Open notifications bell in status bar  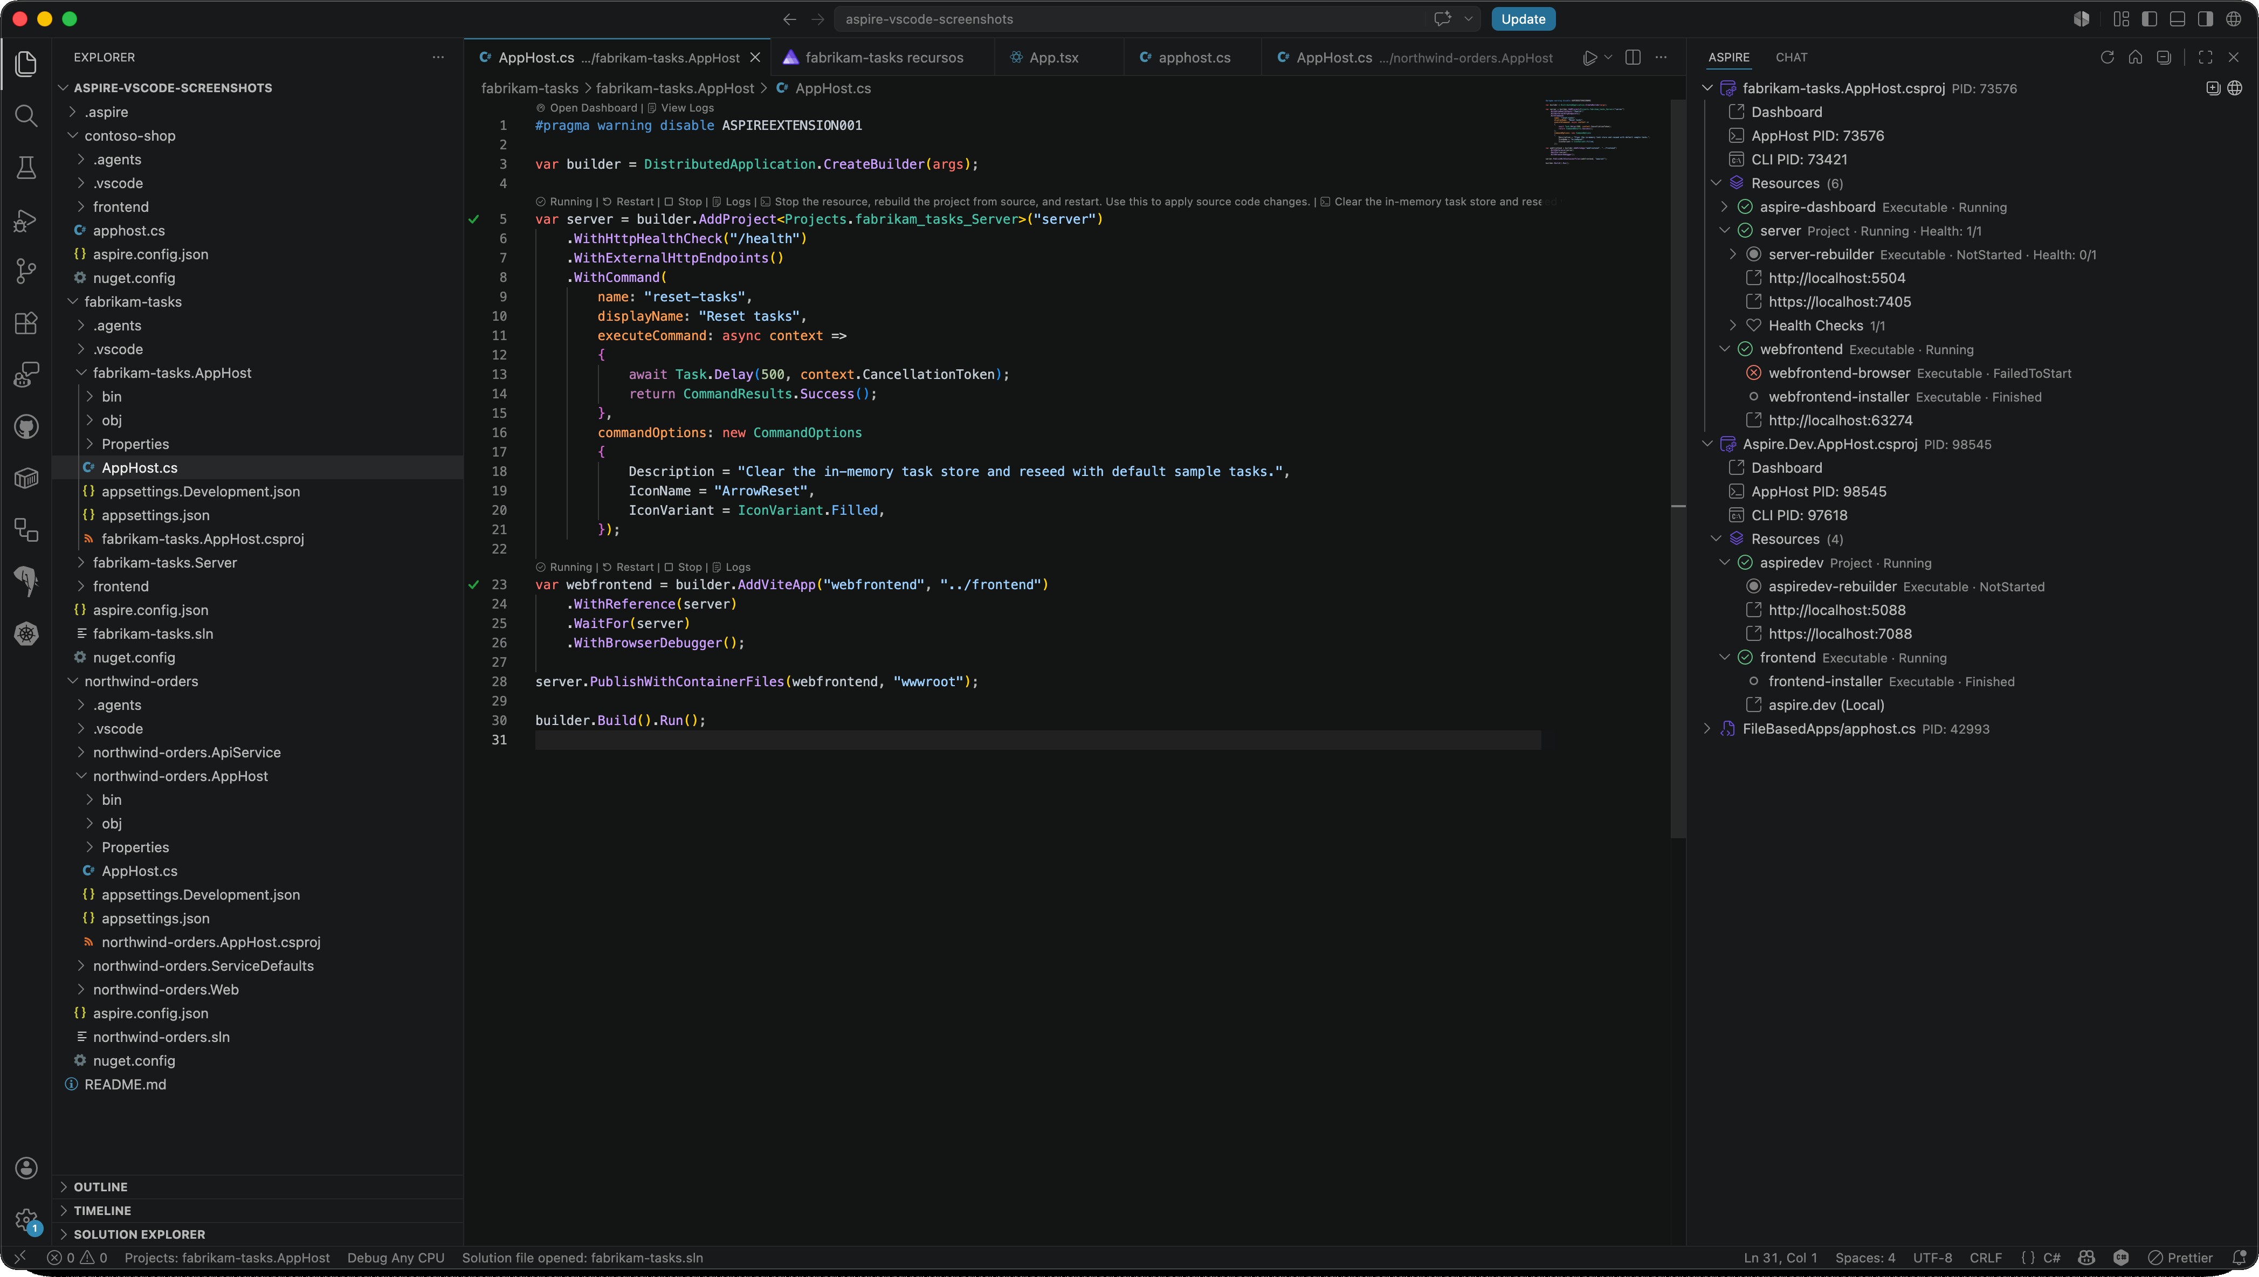[x=2239, y=1258]
